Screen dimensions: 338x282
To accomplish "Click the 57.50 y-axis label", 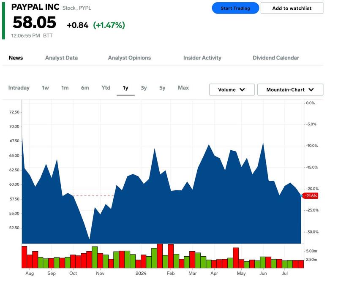I will click(x=14, y=199).
